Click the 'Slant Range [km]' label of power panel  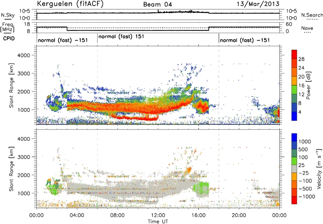click(x=11, y=85)
